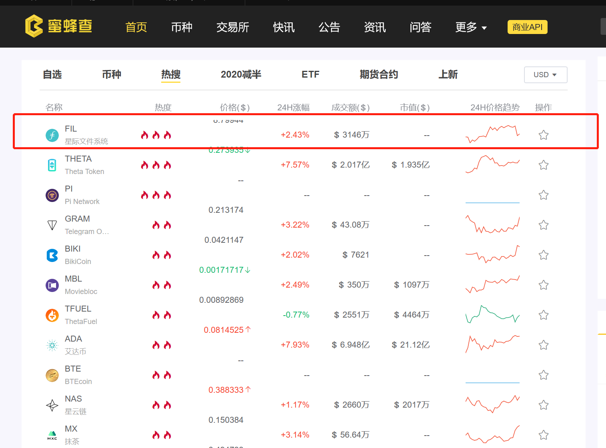Switch to the 期货合约 tab
Viewport: 606px width, 448px height.
tap(379, 74)
